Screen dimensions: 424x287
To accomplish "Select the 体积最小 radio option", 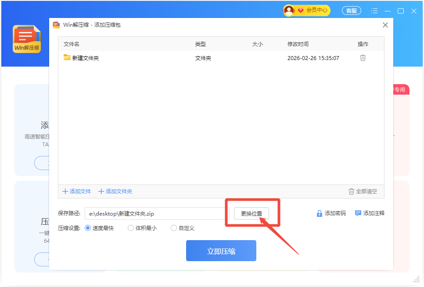I will [131, 228].
